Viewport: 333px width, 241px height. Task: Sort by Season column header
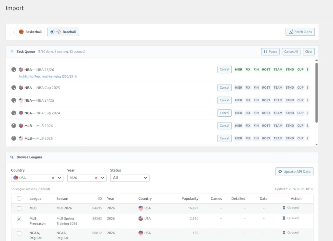(x=62, y=198)
